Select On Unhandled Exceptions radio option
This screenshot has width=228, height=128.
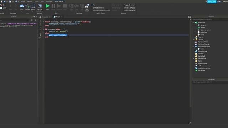92,11
